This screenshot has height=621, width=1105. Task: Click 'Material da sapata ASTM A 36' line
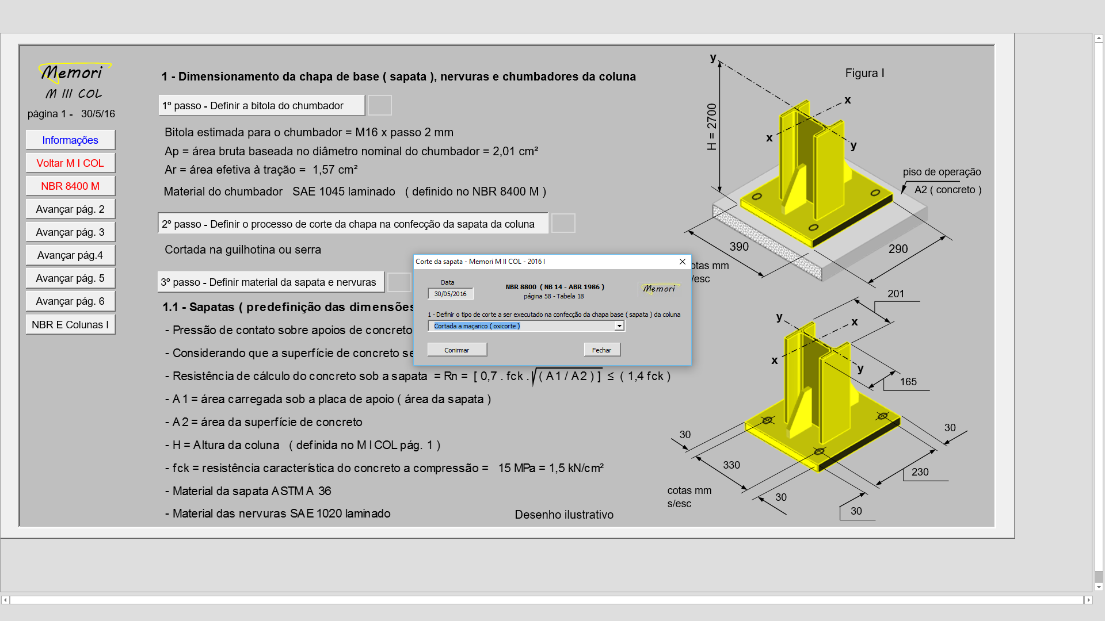pyautogui.click(x=248, y=491)
